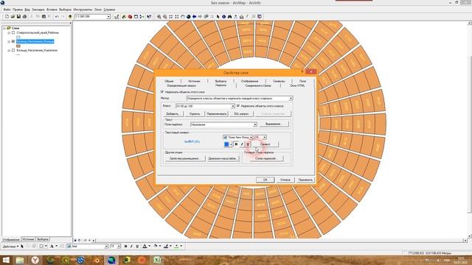
Task: Select the Find binoculars tool
Action: [229, 17]
